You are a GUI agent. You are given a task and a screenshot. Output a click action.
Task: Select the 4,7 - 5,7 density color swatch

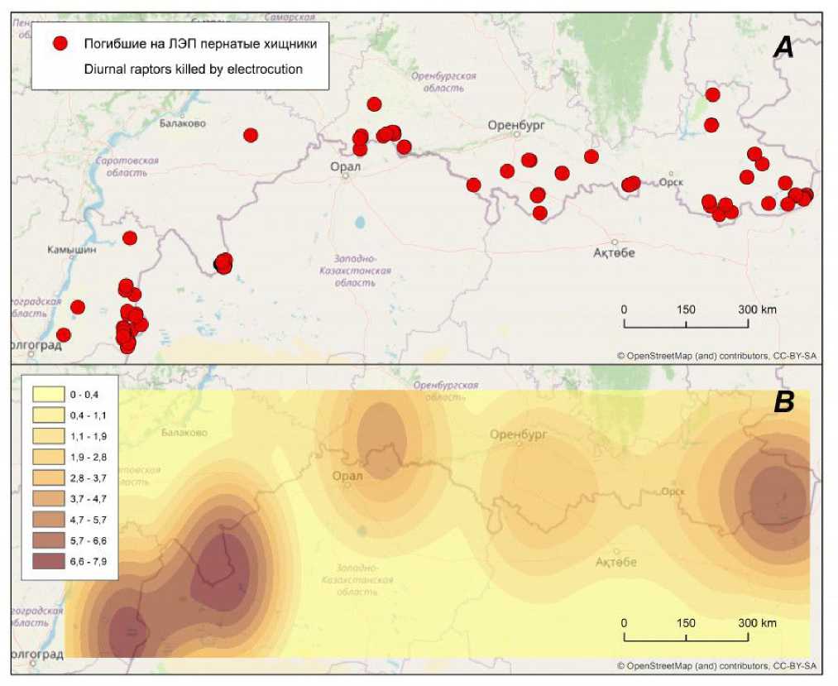(49, 520)
